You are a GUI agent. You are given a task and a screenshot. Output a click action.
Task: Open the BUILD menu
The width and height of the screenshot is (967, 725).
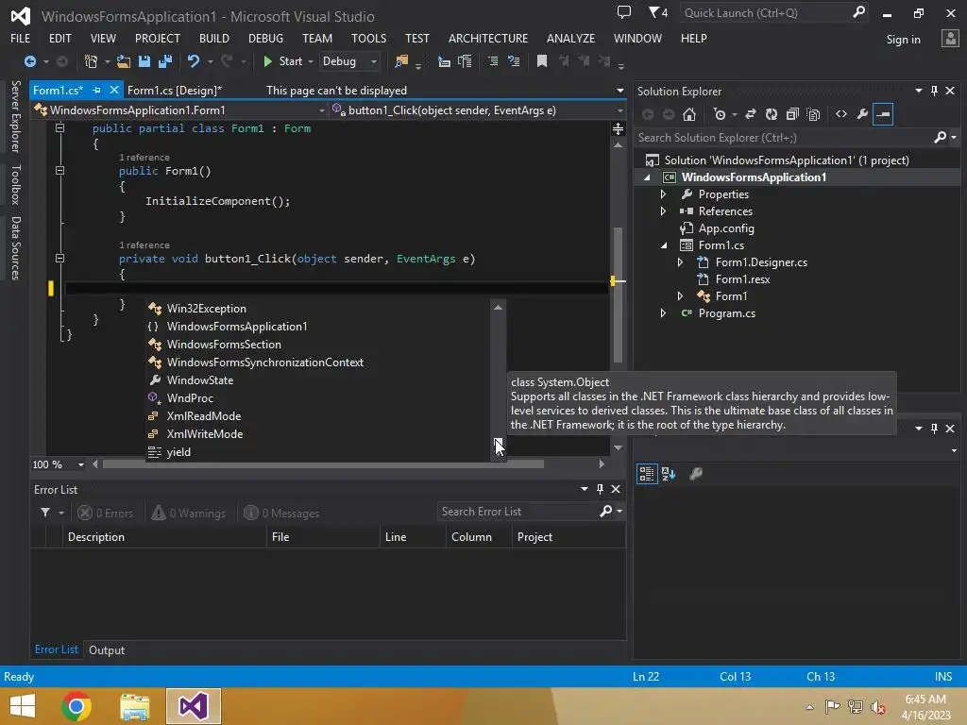pos(214,38)
